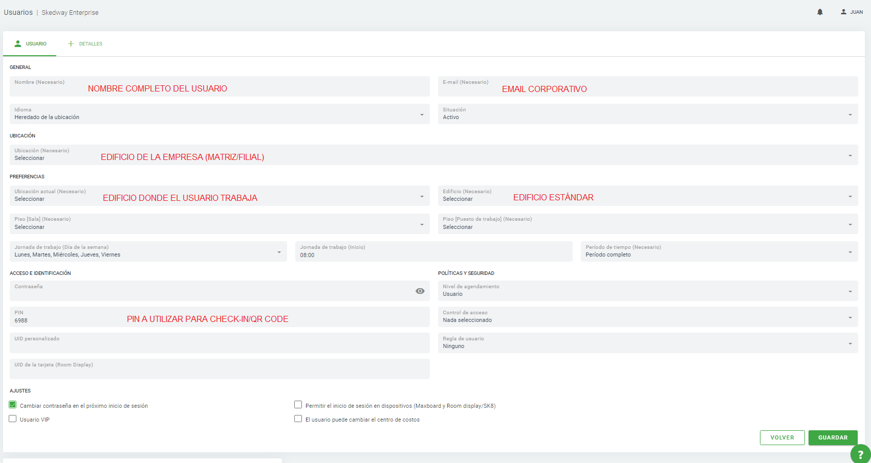Open the Control de acceso dropdown
The image size is (871, 463).
pyautogui.click(x=647, y=317)
